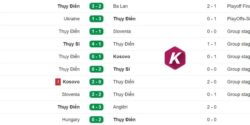Open the 1 - 3 Ukraine match score

(96, 19)
